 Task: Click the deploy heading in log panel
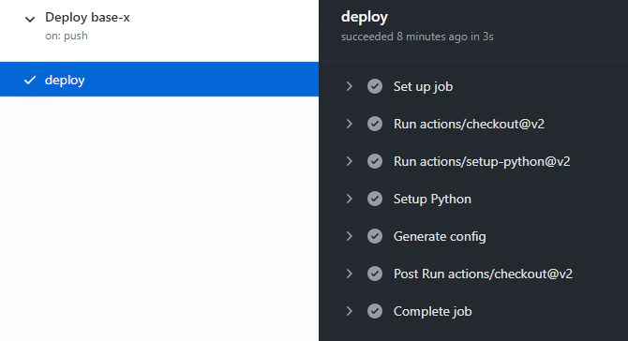pos(365,17)
